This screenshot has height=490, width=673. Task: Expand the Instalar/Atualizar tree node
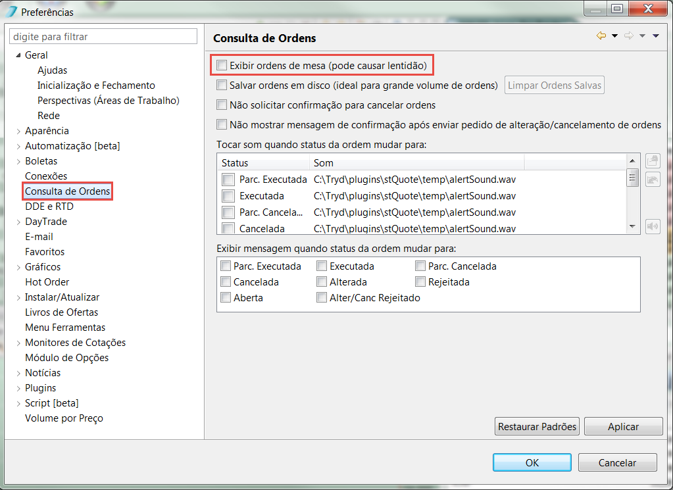[x=18, y=297]
